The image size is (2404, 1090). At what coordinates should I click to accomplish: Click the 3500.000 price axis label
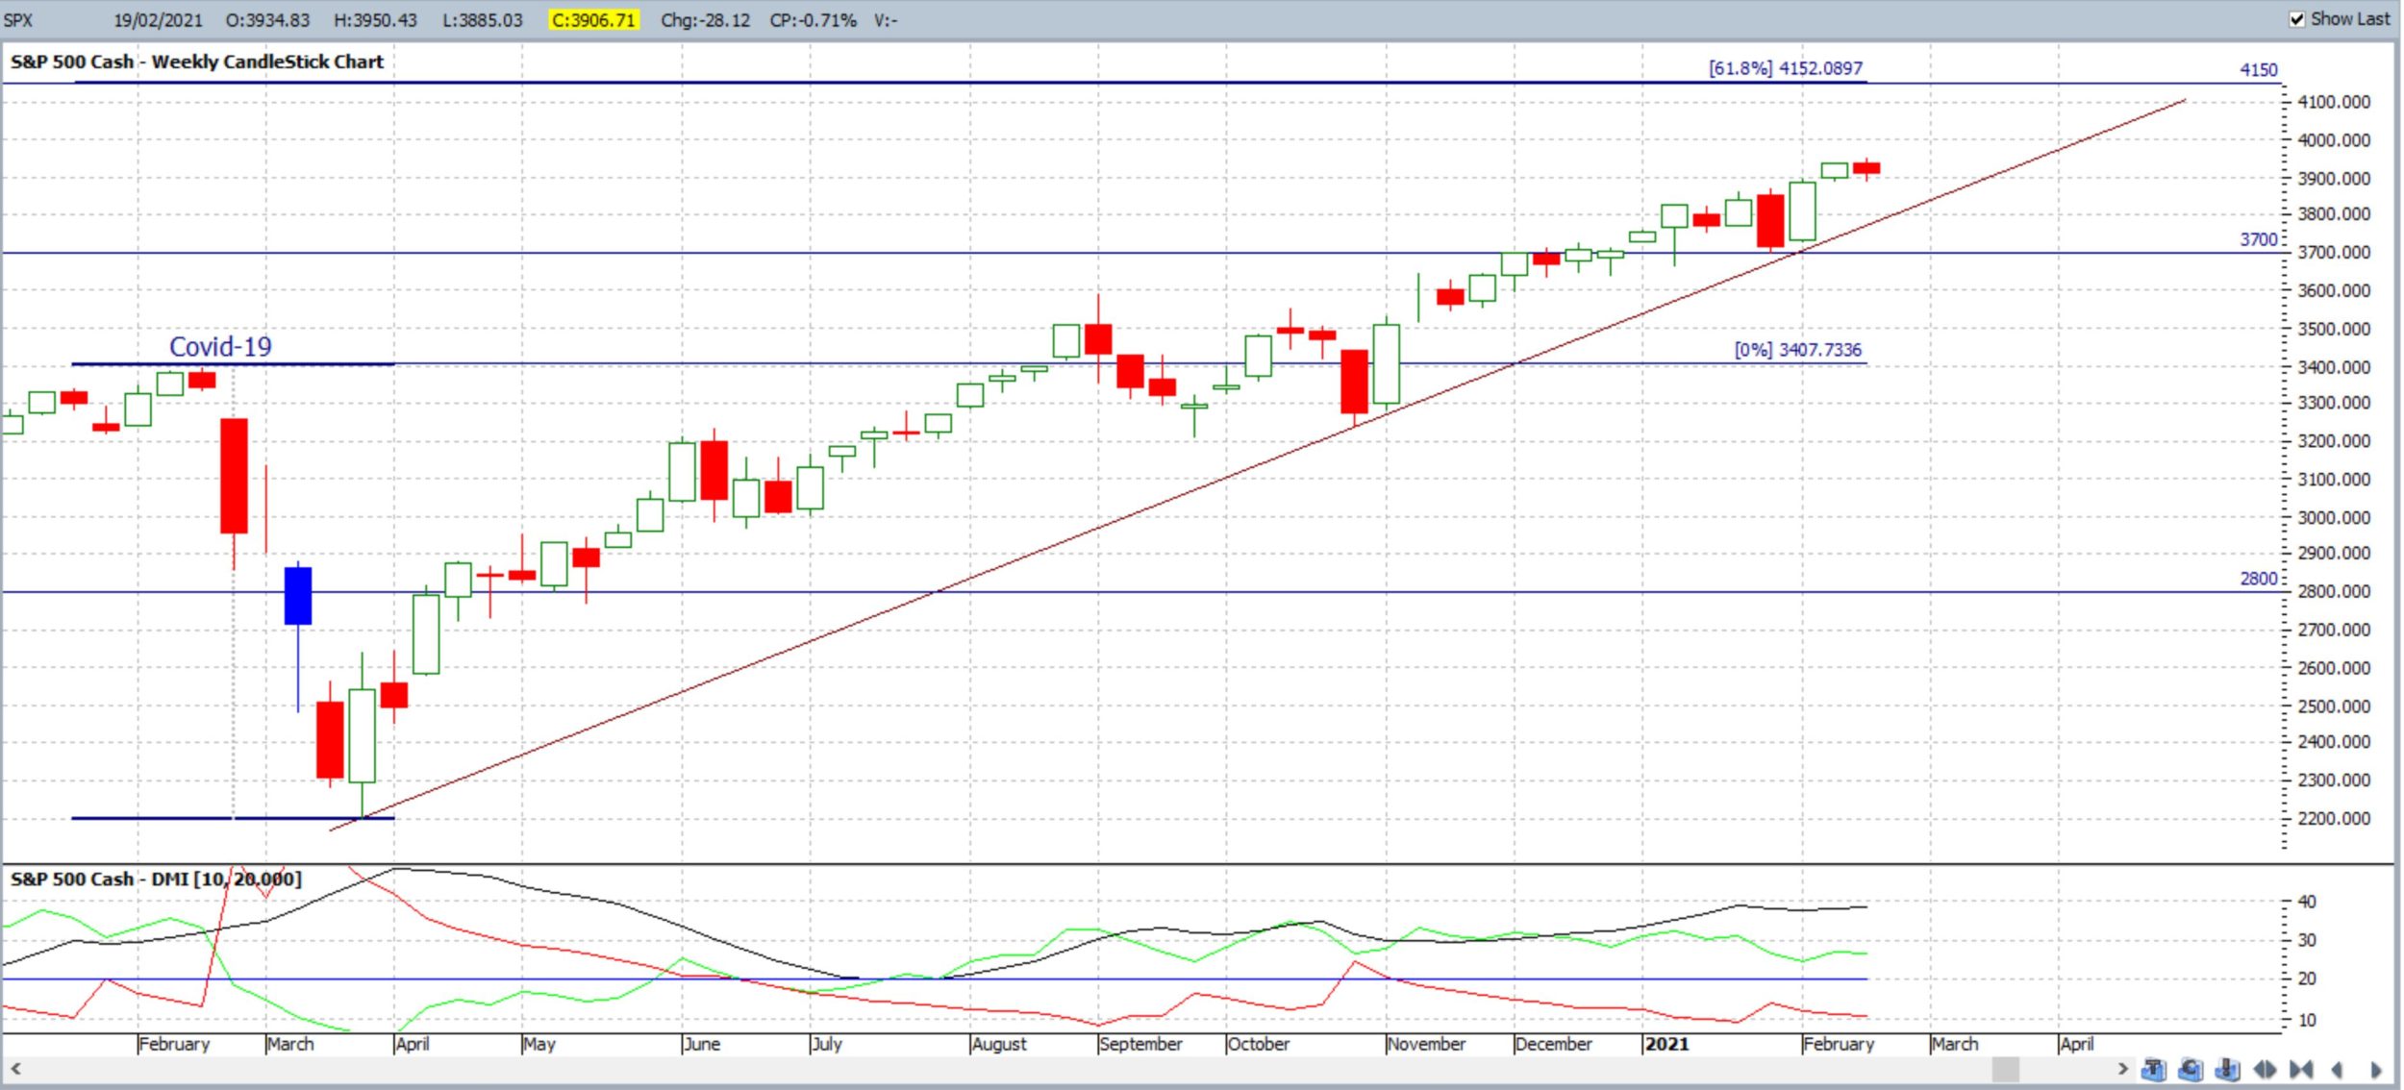click(x=2334, y=330)
